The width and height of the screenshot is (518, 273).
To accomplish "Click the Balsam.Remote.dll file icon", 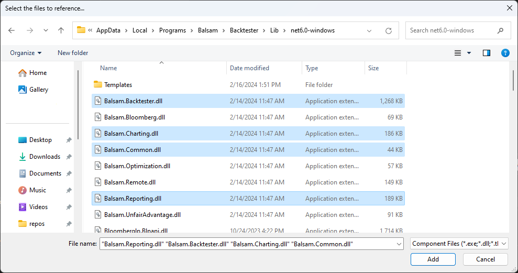I will point(98,182).
